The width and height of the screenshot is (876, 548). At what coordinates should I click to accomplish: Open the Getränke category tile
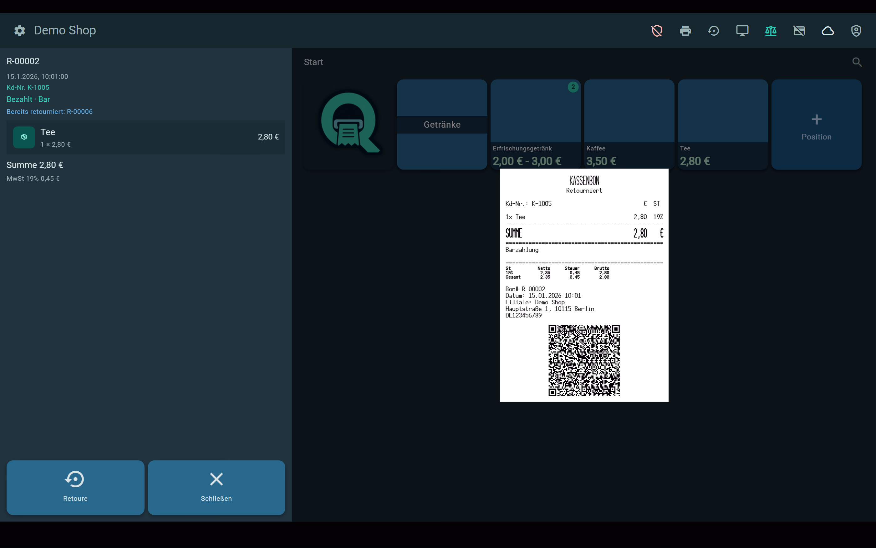click(x=442, y=124)
